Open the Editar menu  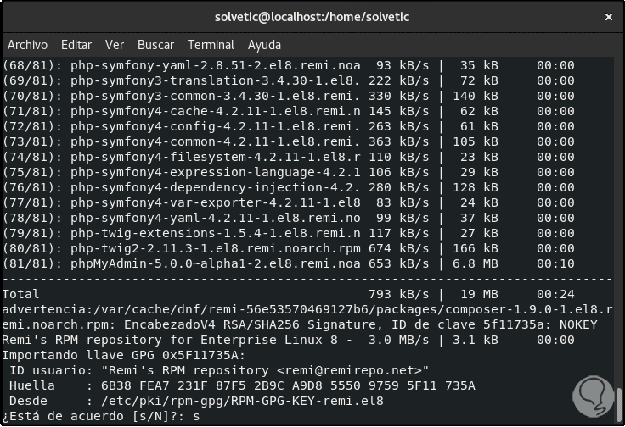[76, 45]
